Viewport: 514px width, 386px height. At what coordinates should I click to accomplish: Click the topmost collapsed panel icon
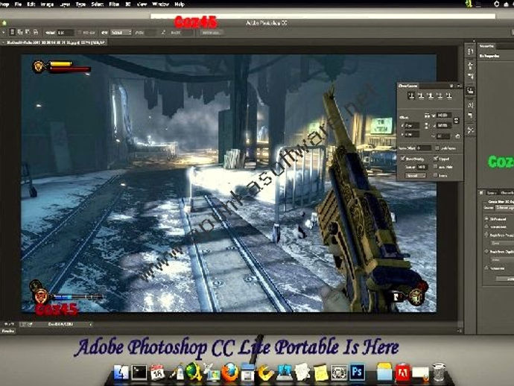pos(470,51)
